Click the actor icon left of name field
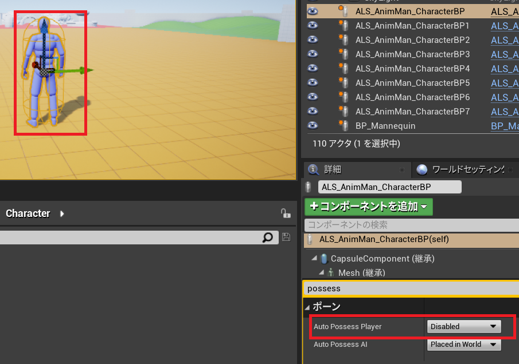This screenshot has height=364, width=519. [308, 187]
